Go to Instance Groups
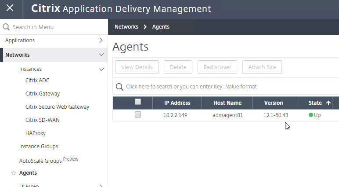 click(x=39, y=147)
